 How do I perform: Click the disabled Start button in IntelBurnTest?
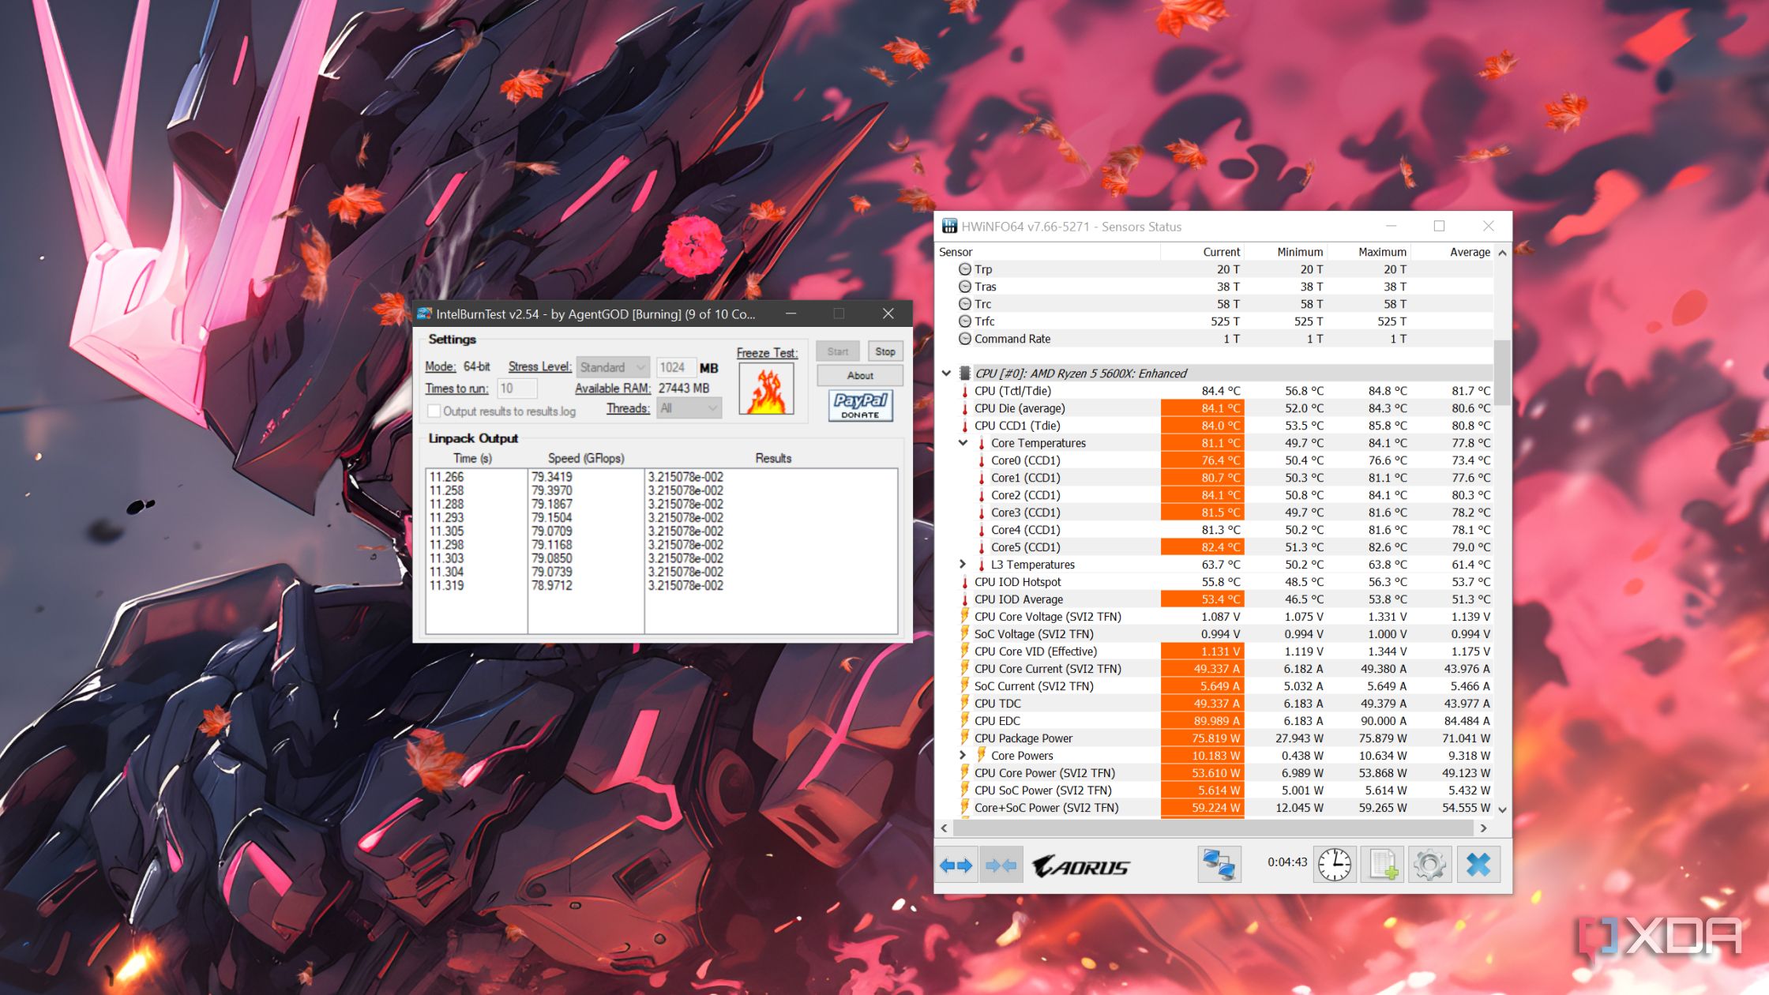(838, 351)
